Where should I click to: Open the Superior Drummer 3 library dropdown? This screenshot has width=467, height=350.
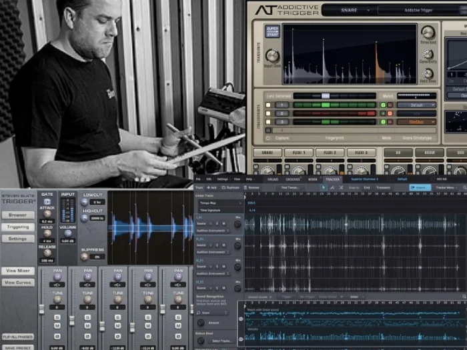click(369, 179)
